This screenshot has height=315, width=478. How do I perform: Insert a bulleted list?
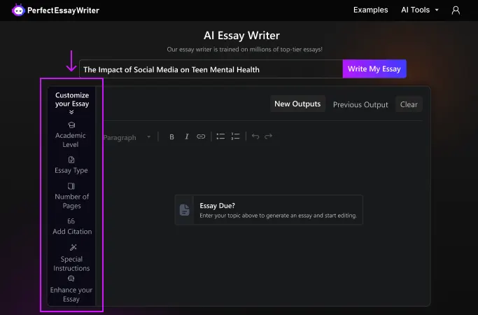220,136
